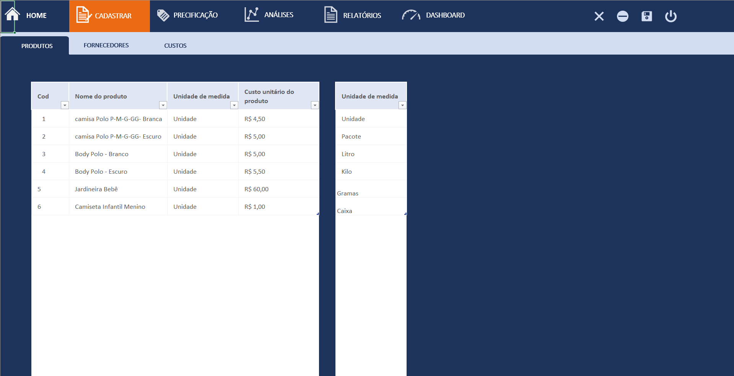
Task: Select the Produtos tab
Action: tap(37, 46)
